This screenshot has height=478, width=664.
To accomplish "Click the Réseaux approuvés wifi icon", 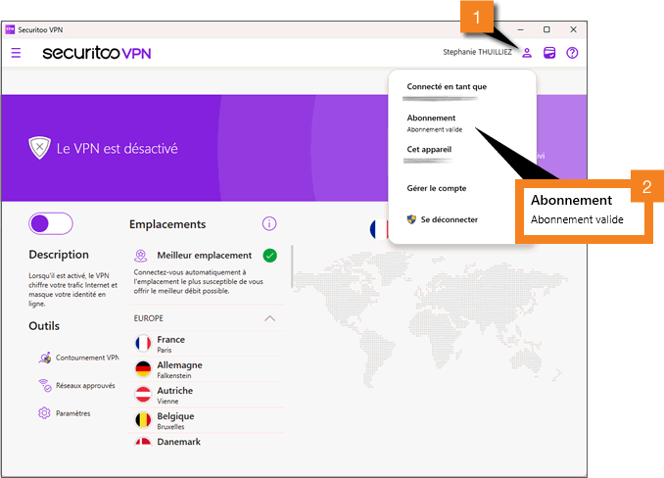I will (45, 385).
